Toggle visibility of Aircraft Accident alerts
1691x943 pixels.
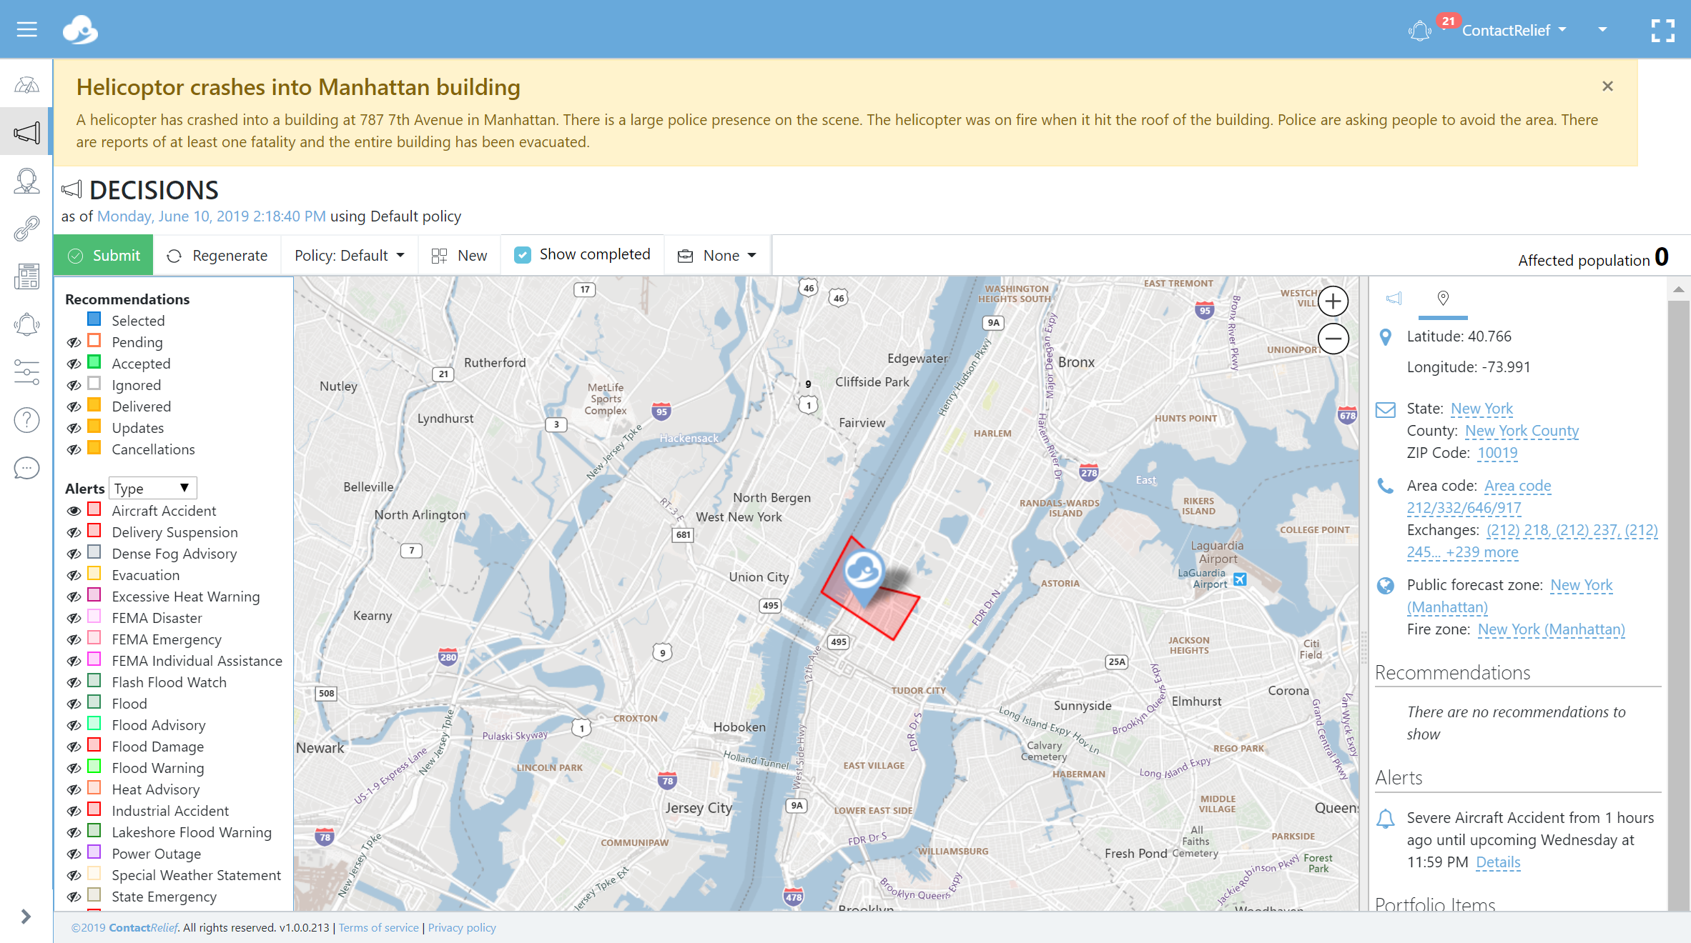pos(74,511)
